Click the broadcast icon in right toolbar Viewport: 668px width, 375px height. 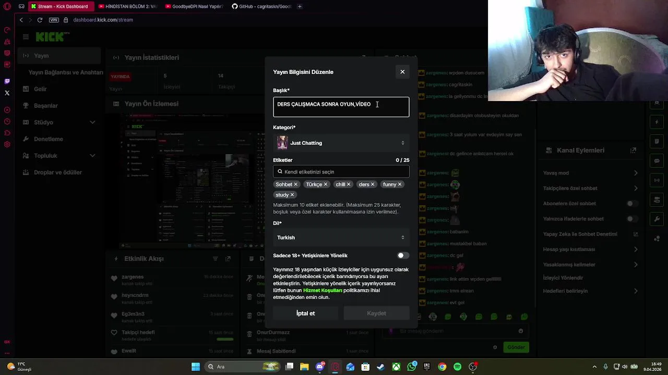coord(657,180)
